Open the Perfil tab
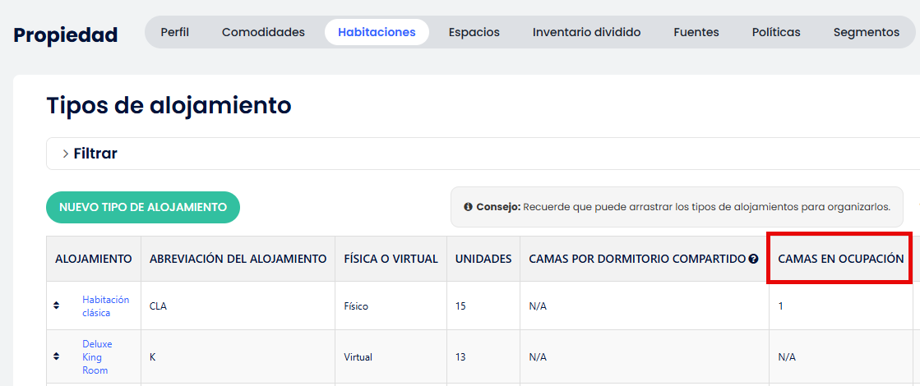Image resolution: width=920 pixels, height=386 pixels. 174,32
